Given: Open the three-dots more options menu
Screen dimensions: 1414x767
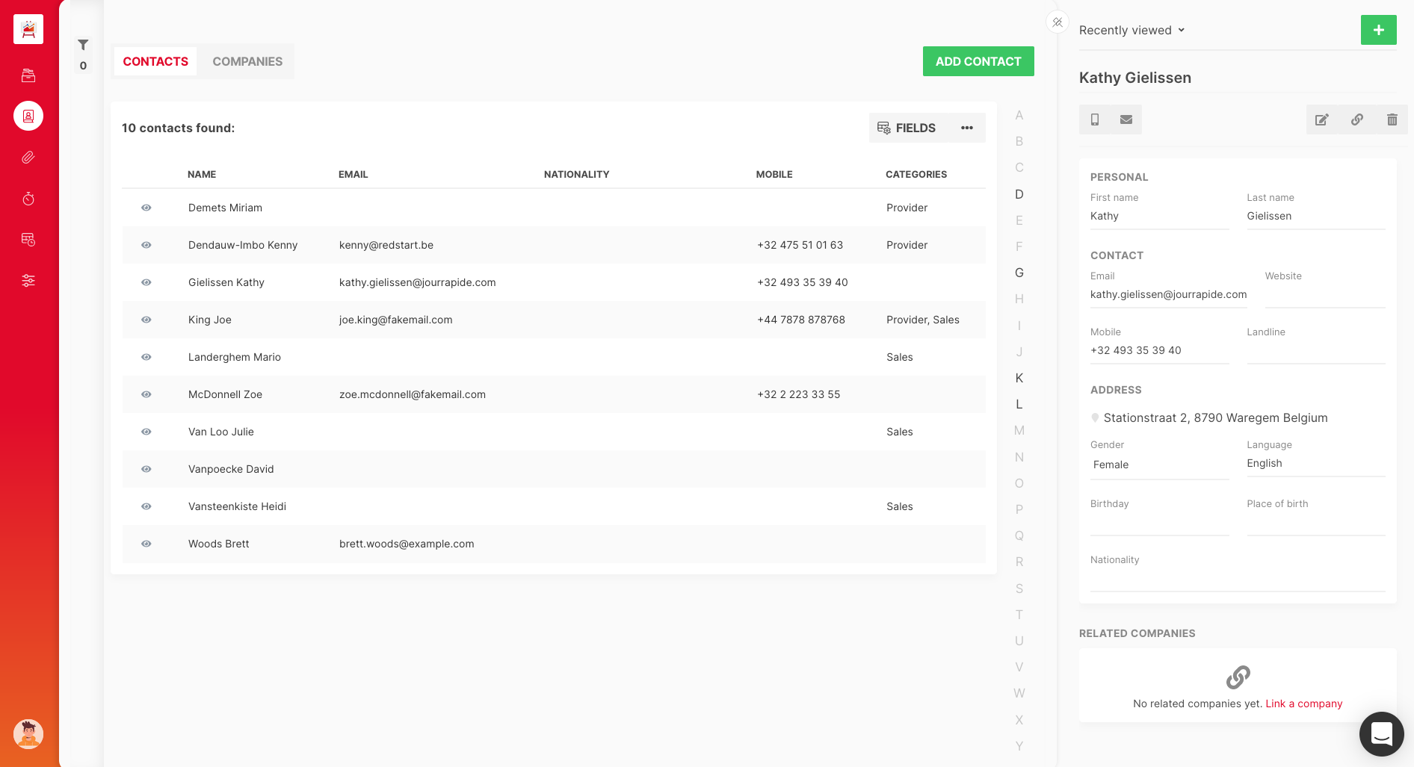Looking at the screenshot, I should 966,128.
